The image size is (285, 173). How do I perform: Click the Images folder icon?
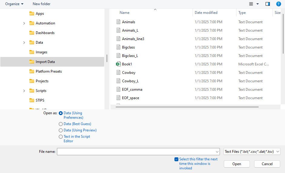[31, 52]
